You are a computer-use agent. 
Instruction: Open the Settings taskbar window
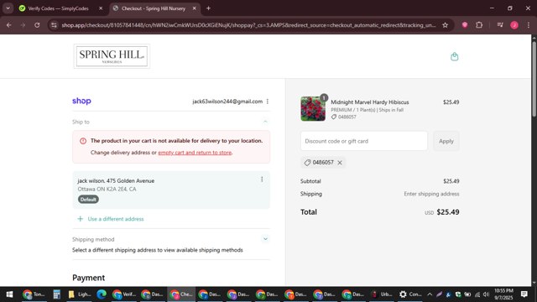410,294
